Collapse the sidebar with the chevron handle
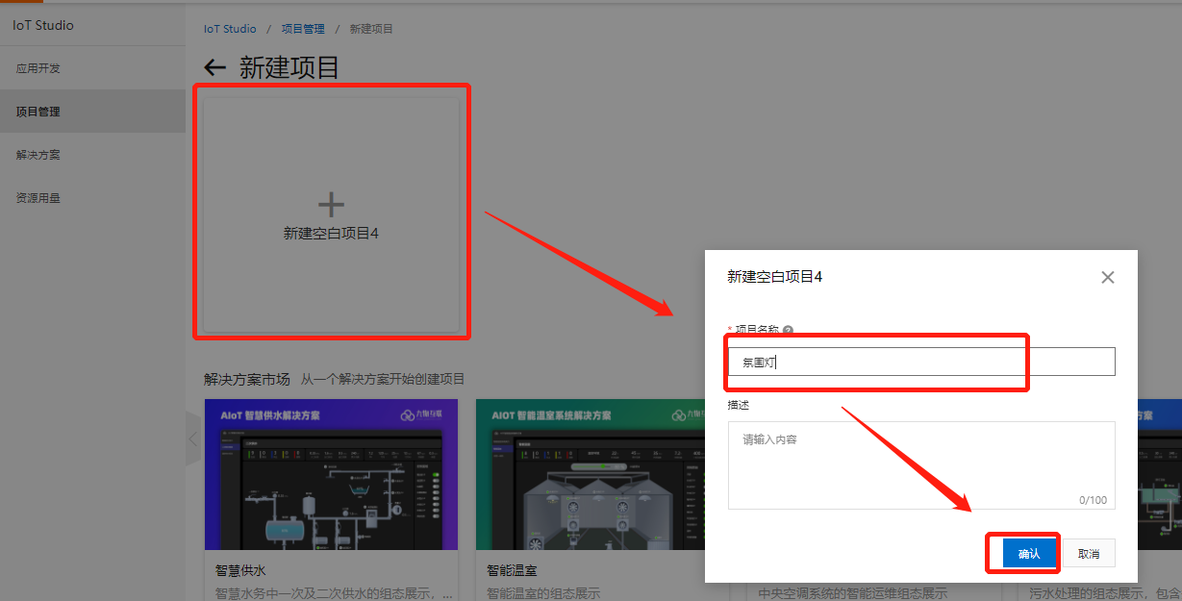This screenshot has width=1182, height=601. tap(193, 438)
